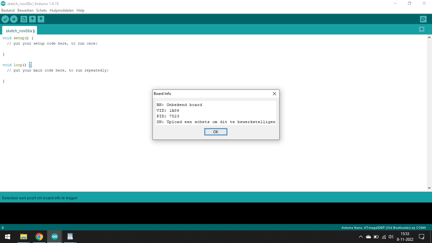Image resolution: width=432 pixels, height=243 pixels.
Task: Open the Help menu
Action: click(80, 10)
